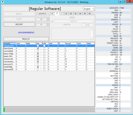Decrease the 50 spinner with its down arrow
Image resolution: width=133 pixels, height=115 pixels.
click(x=47, y=20)
